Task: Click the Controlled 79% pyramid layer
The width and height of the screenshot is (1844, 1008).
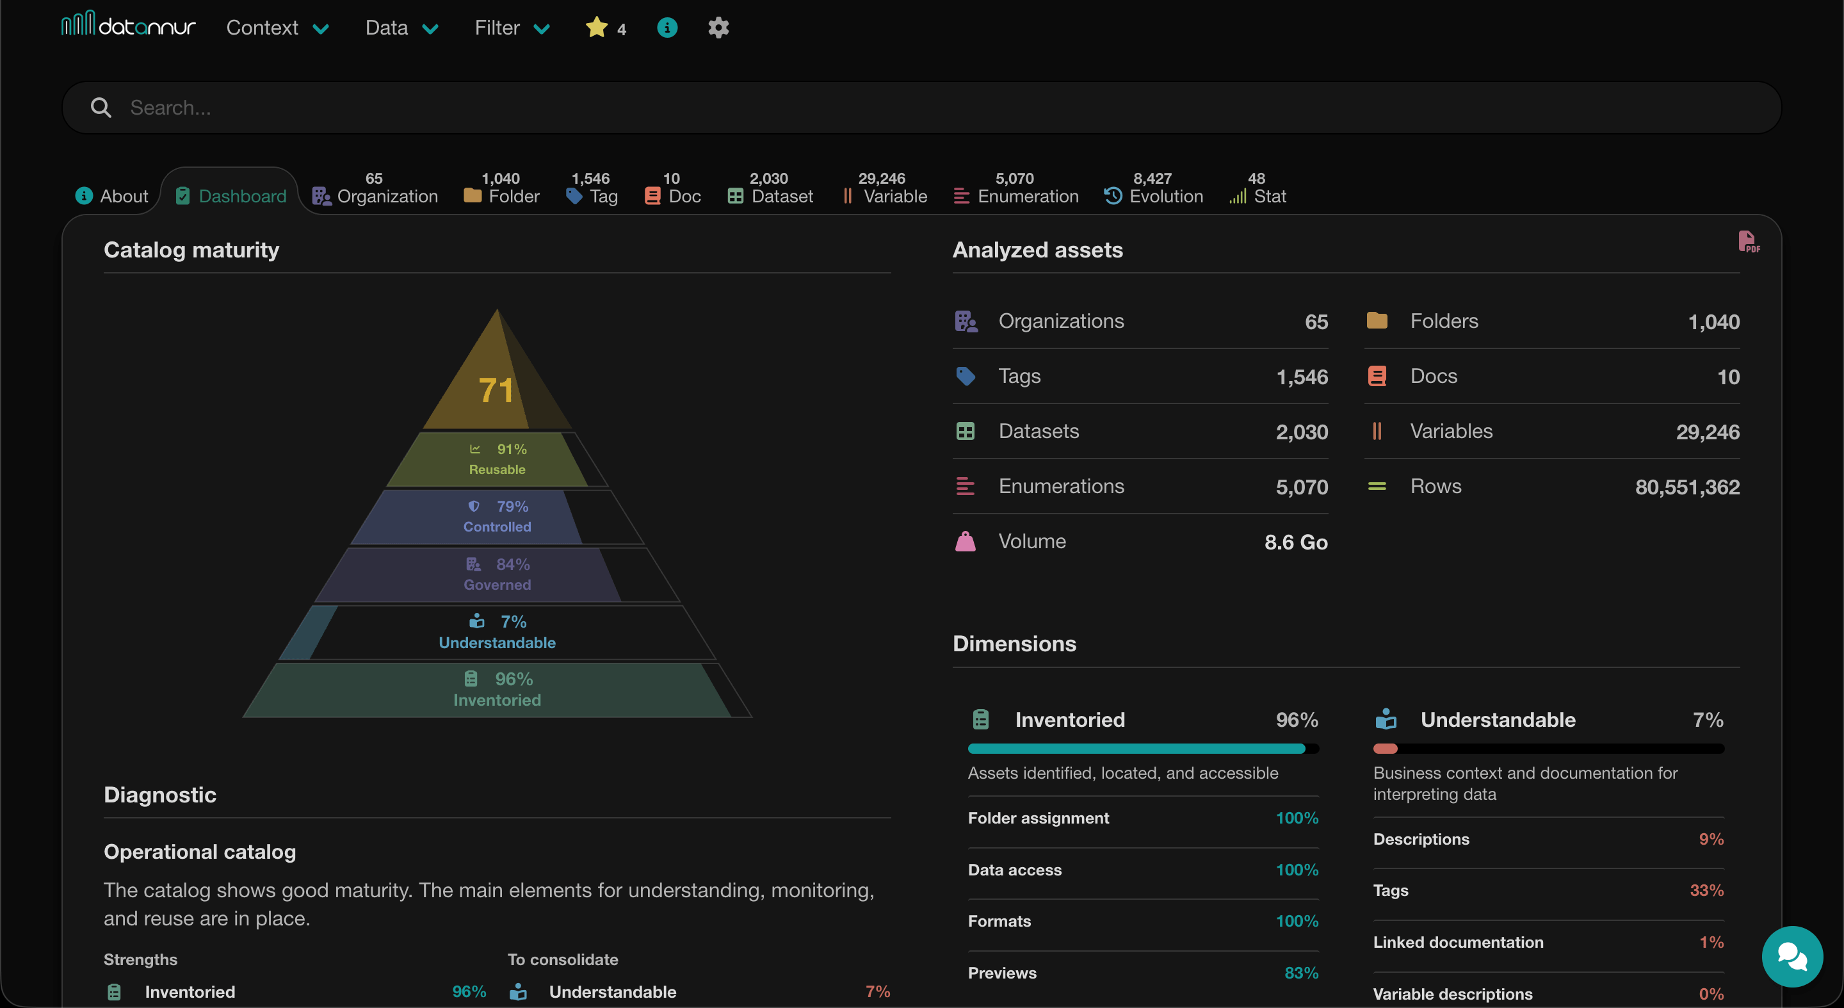Action: pos(497,516)
